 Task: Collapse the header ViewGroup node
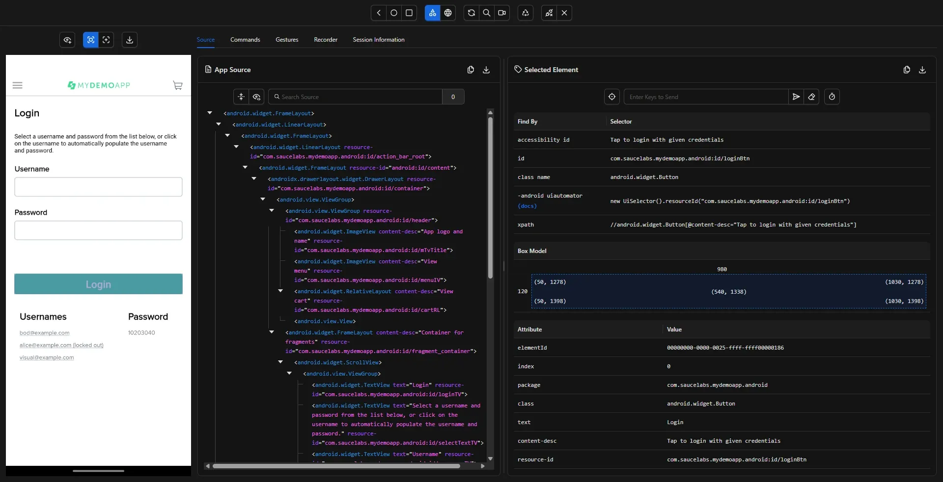tap(272, 211)
